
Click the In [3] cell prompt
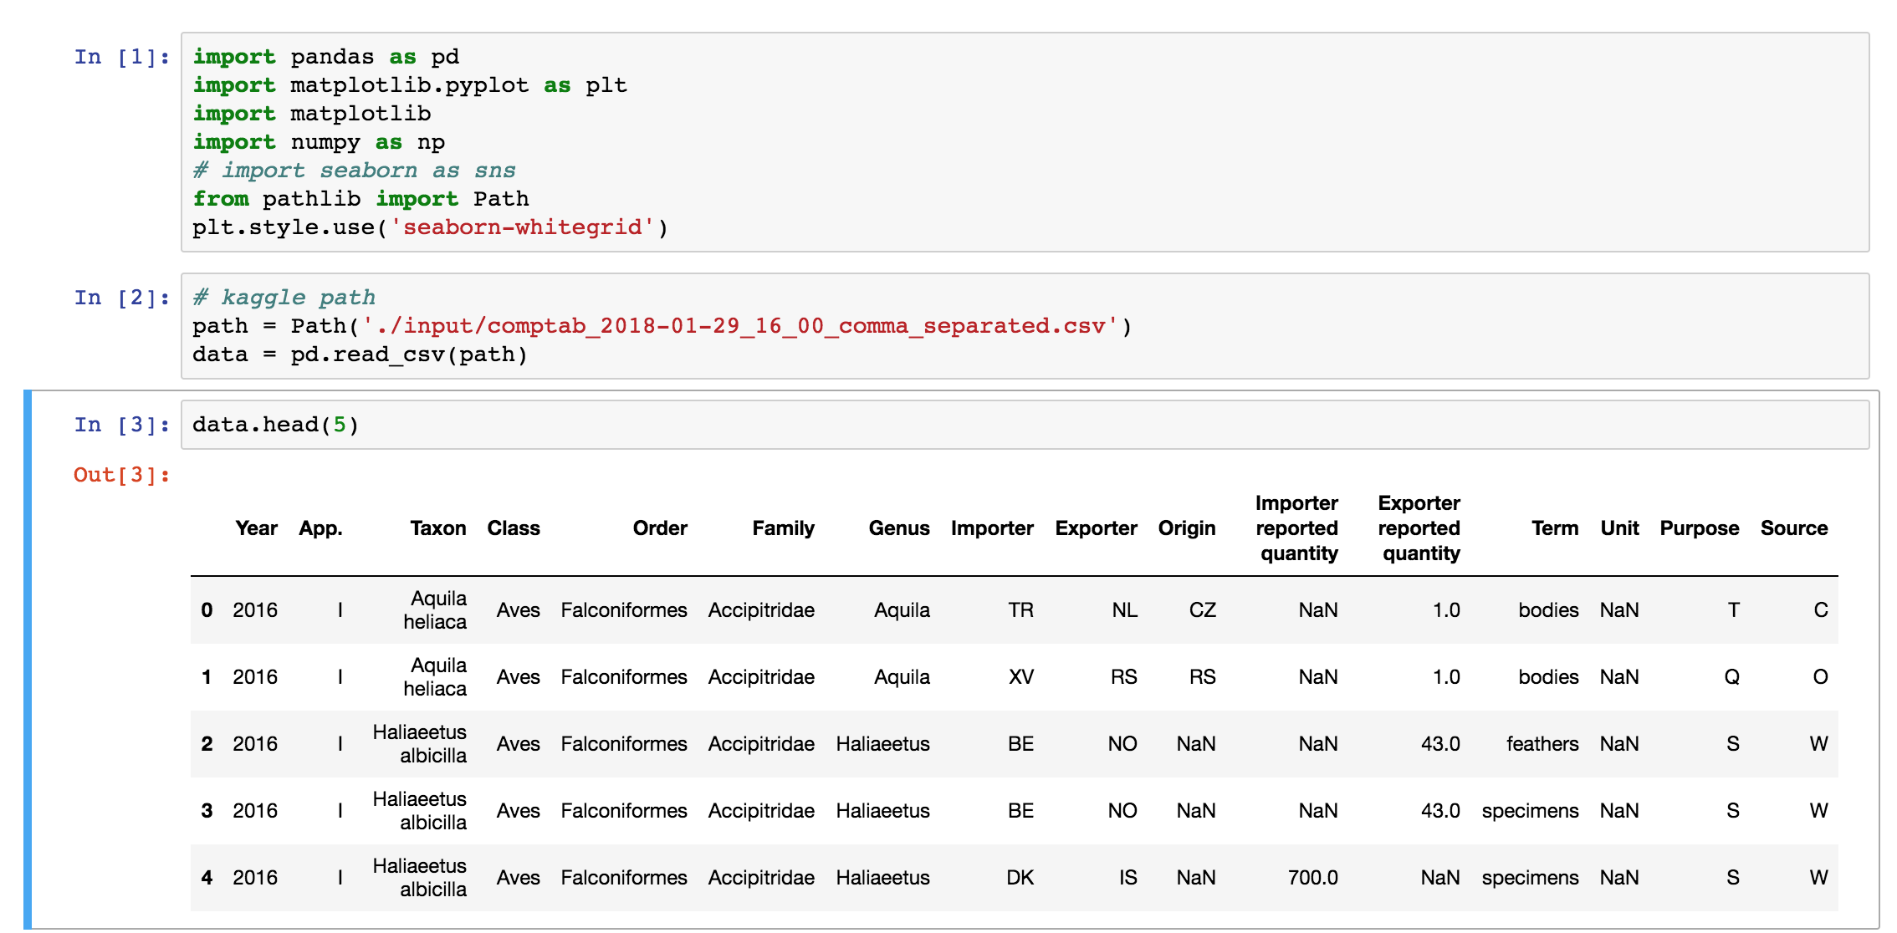click(x=122, y=425)
